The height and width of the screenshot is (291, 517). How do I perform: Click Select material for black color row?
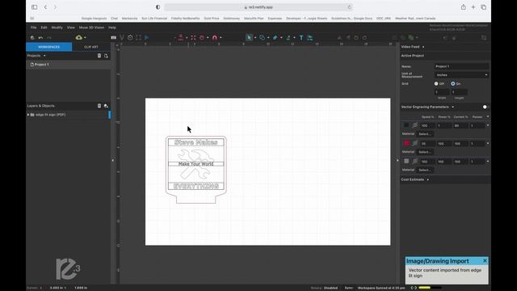[425, 134]
